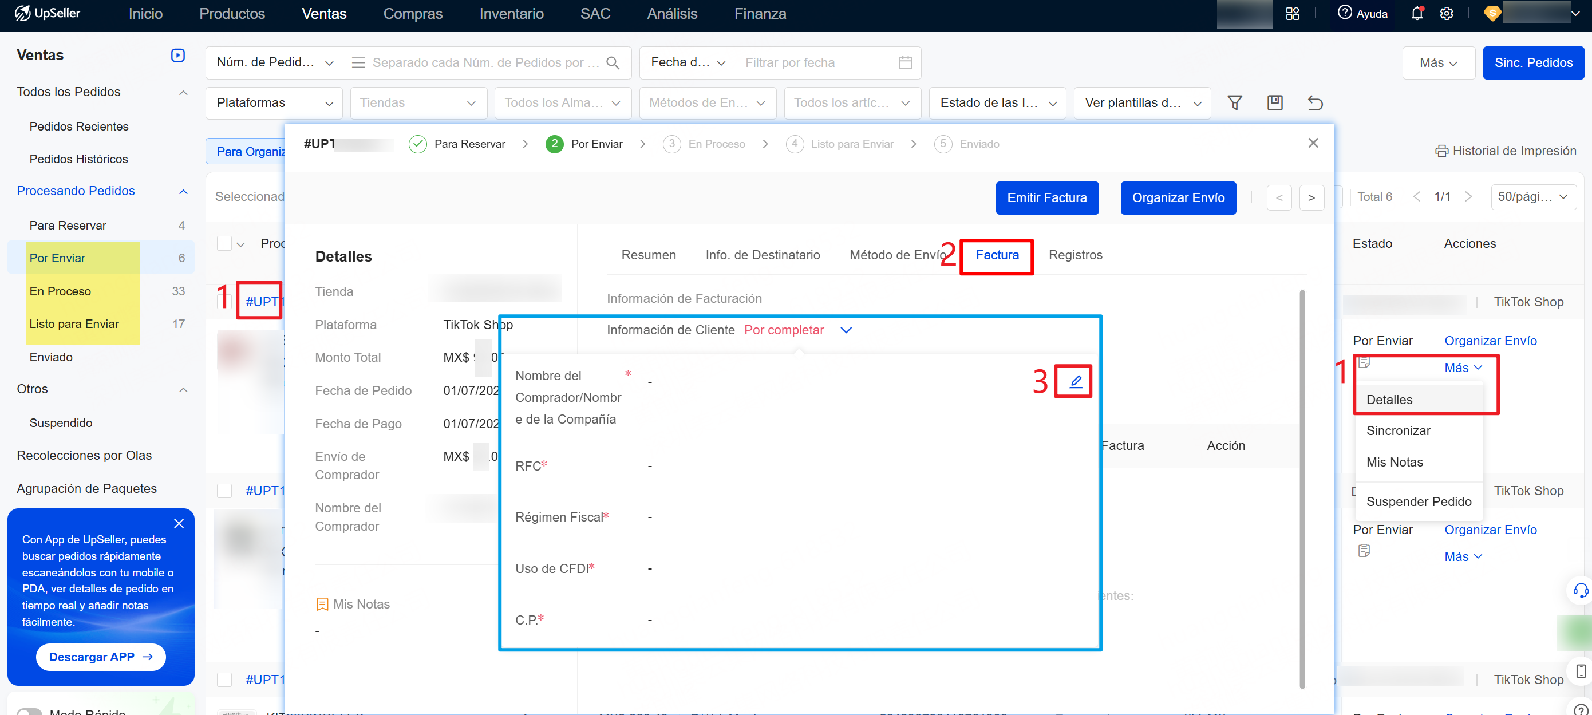This screenshot has height=715, width=1592.
Task: Click the Emitir Factura button
Action: coord(1046,197)
